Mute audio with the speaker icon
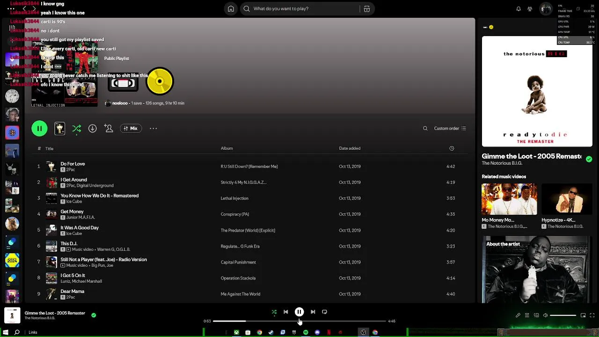Viewport: 599px width, 337px height. (545, 315)
